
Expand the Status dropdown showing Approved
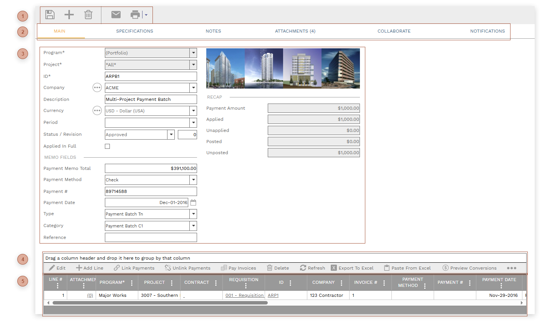[171, 134]
